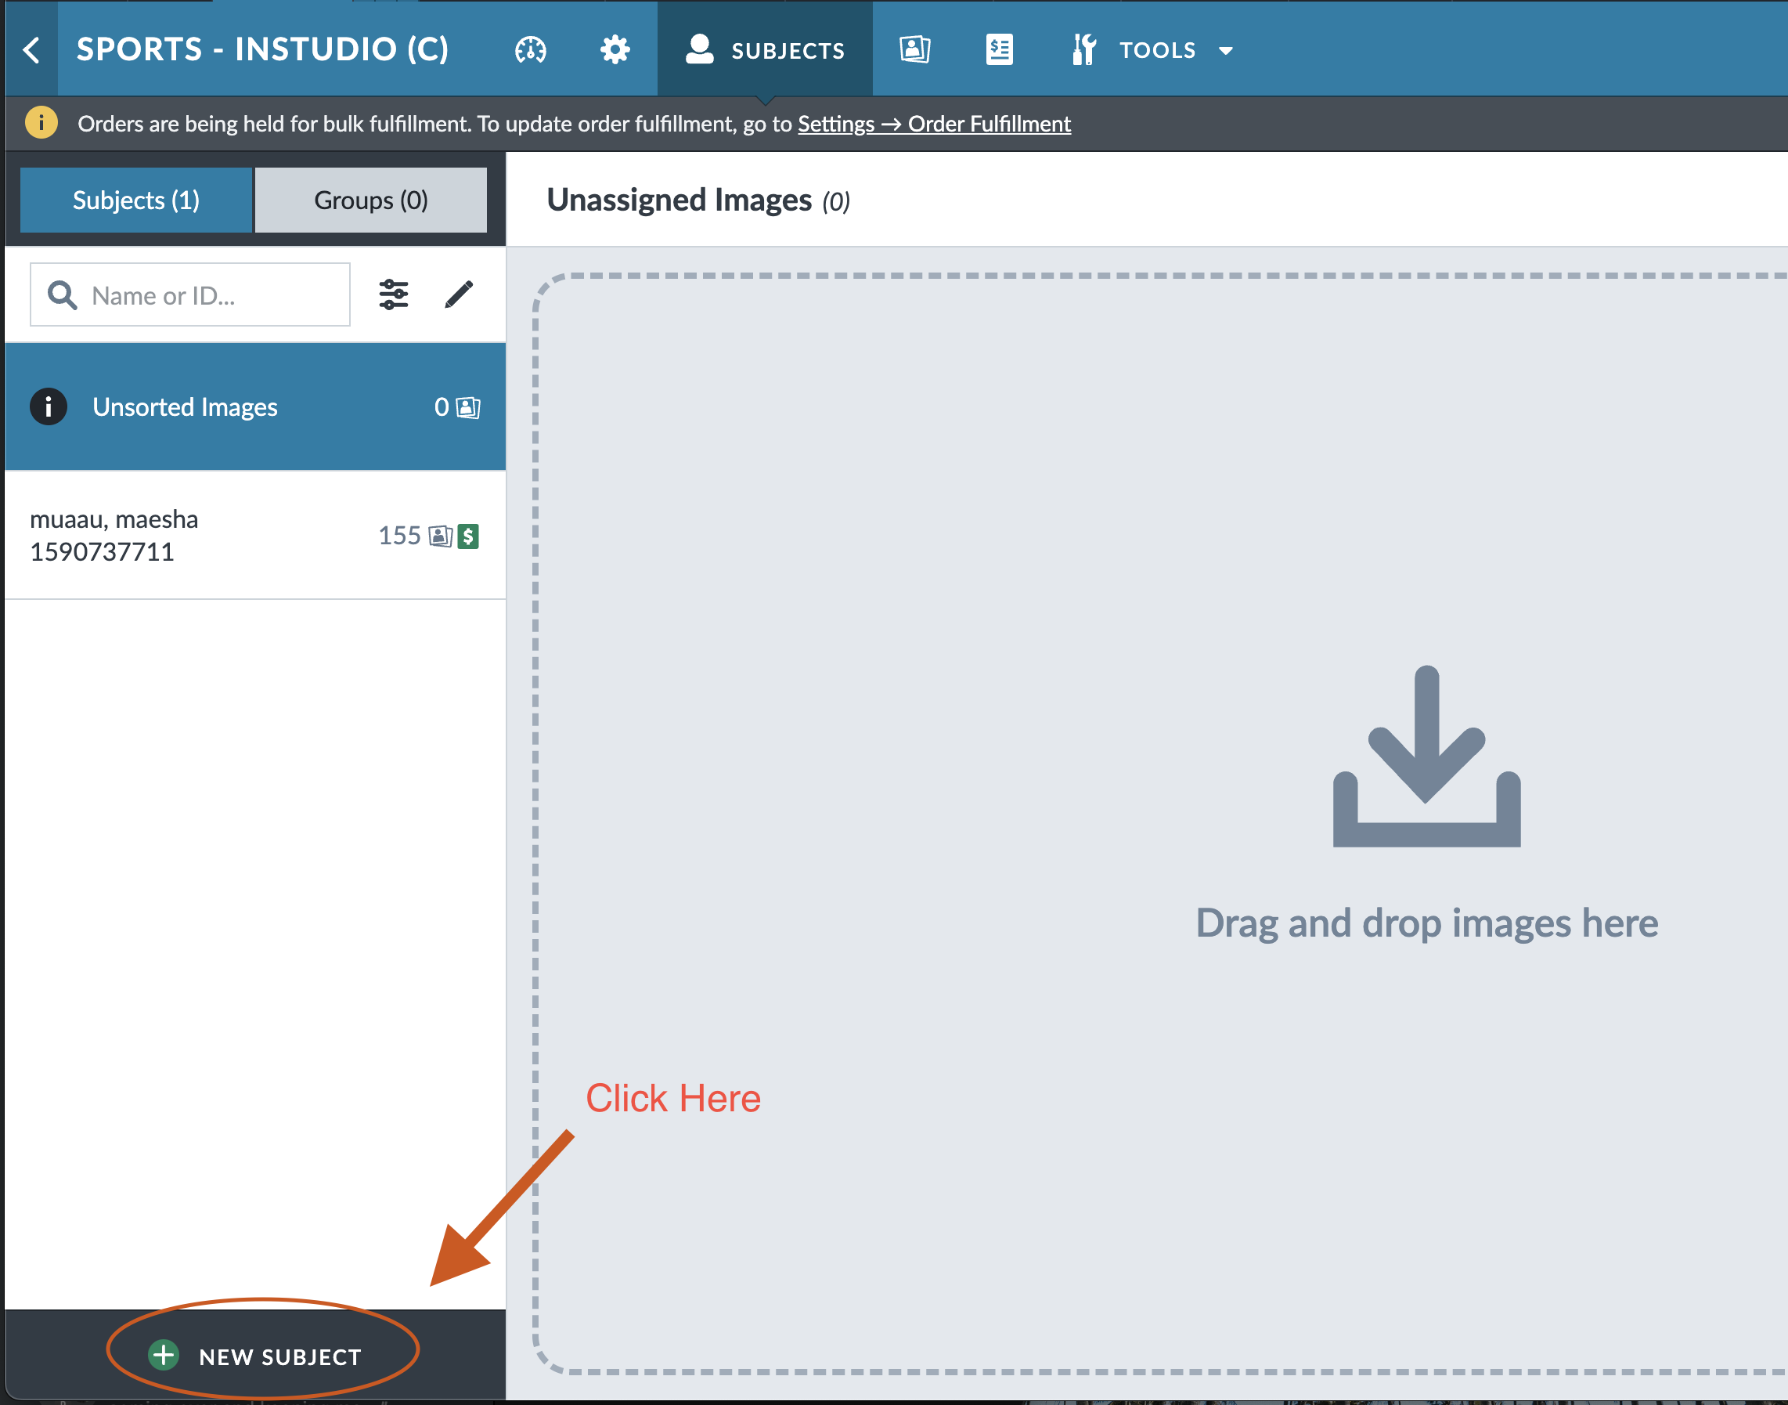Focus the Name or ID search field
The height and width of the screenshot is (1405, 1788).
click(x=206, y=295)
